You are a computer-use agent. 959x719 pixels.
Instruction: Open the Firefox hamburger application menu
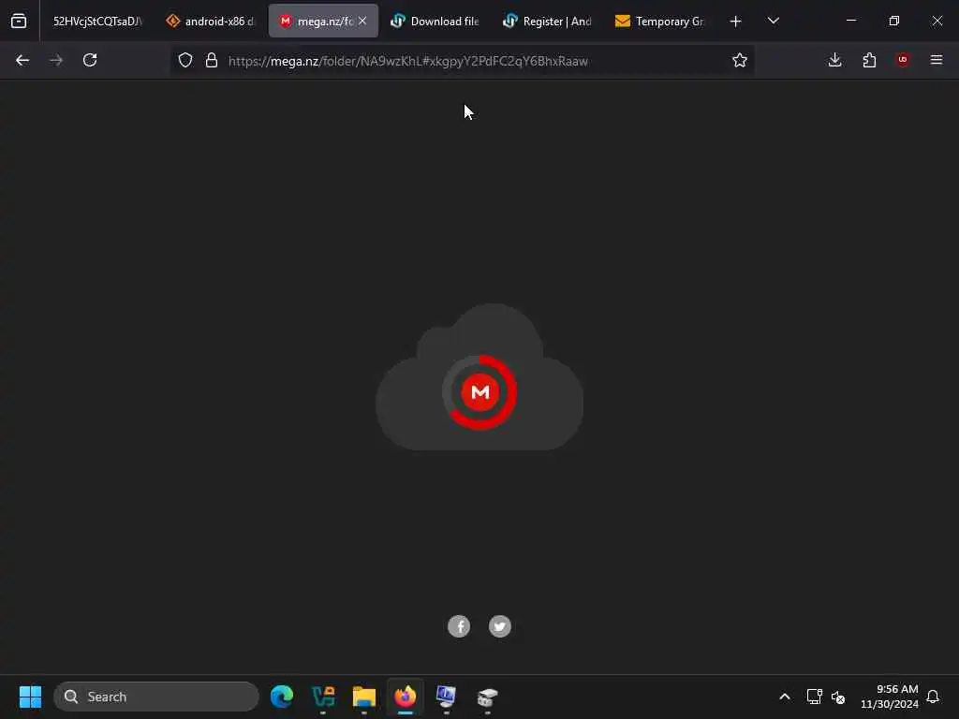937,60
